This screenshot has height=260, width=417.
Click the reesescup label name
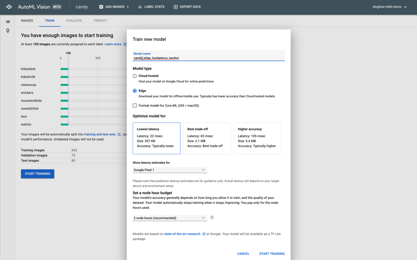pos(28,85)
